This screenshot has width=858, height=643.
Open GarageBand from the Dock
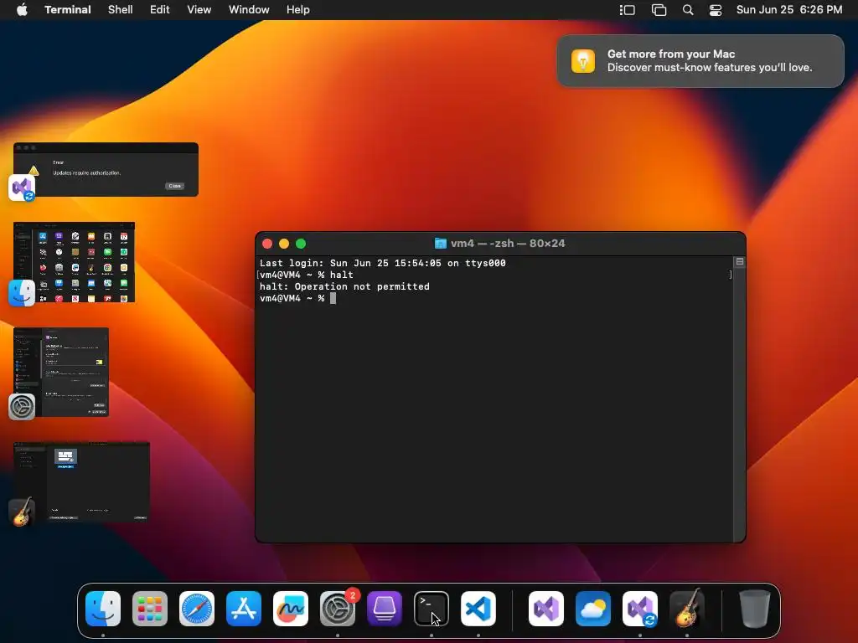pos(687,609)
